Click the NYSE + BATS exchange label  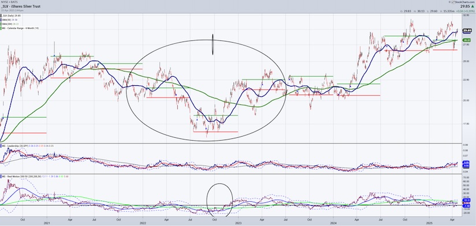[x=9, y=2]
